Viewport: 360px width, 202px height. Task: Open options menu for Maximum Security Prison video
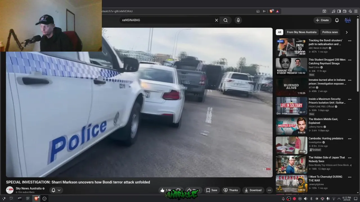click(x=350, y=99)
